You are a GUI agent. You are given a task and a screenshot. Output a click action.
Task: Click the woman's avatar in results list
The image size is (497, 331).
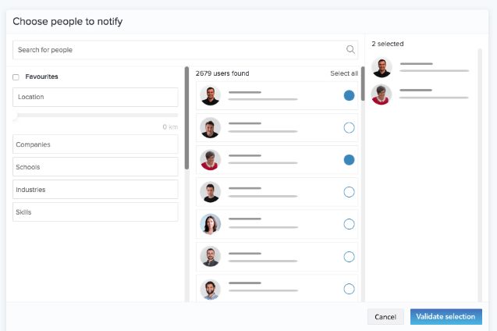click(x=210, y=224)
